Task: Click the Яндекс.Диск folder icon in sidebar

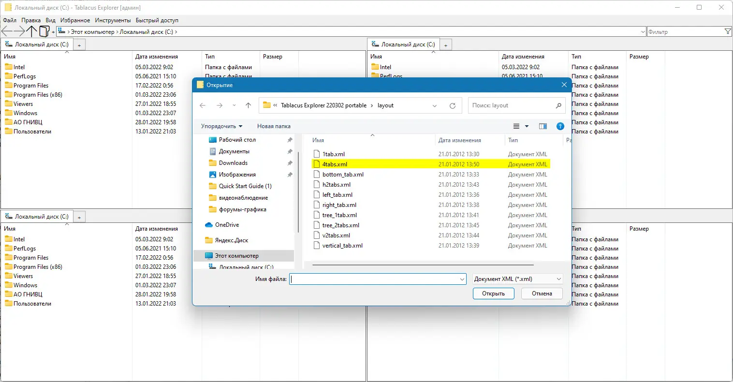Action: [209, 240]
